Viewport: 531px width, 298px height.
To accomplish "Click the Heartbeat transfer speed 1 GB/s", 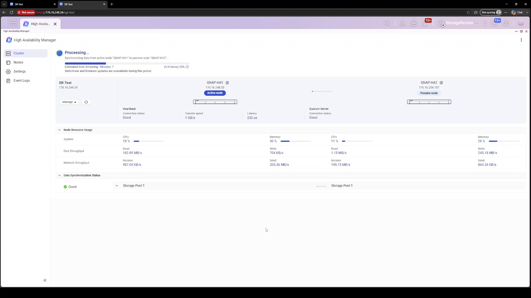I will click(x=190, y=118).
